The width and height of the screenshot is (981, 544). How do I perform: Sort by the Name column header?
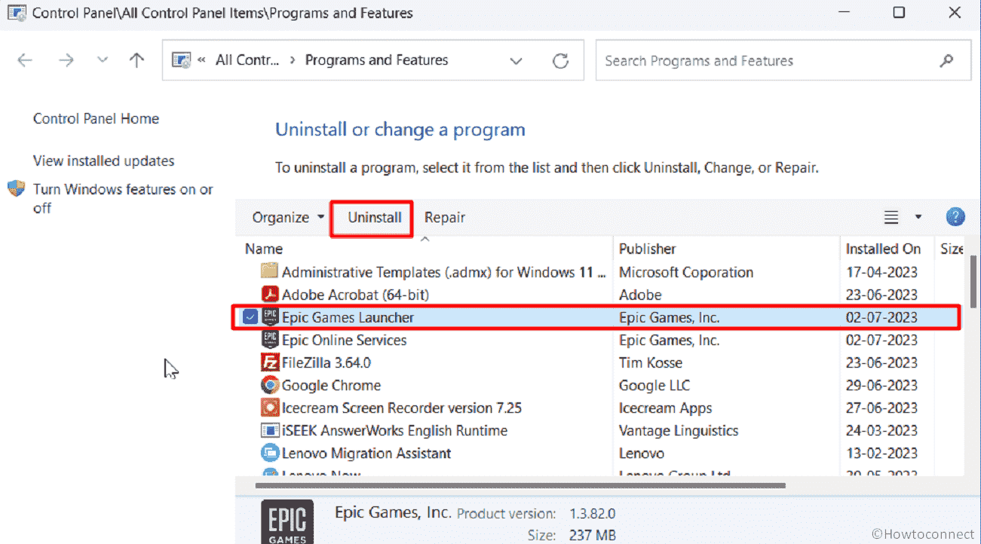[x=264, y=249]
